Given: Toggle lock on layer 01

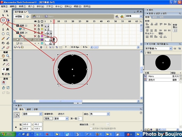Looking at the screenshot, I should pyautogui.click(x=38, y=29).
